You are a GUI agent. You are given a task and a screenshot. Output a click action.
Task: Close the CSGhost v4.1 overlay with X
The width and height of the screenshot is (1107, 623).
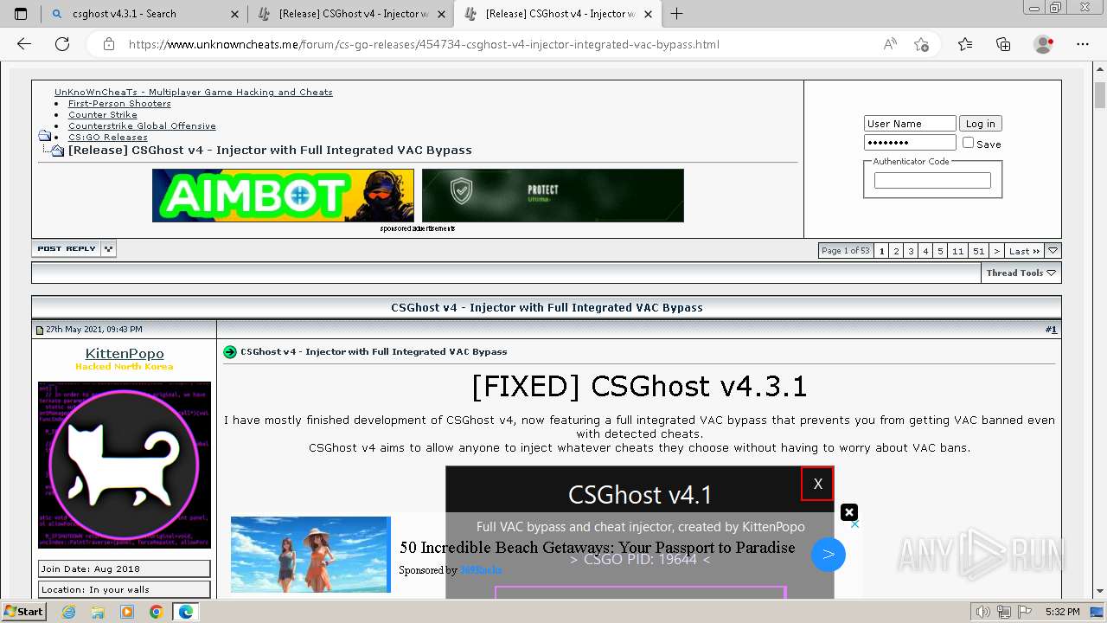click(817, 484)
